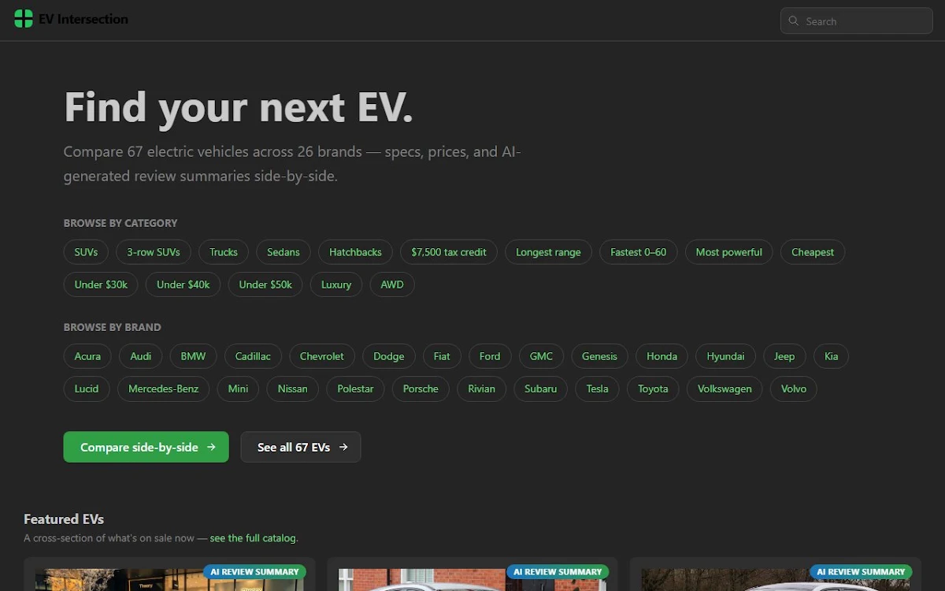
Task: Browse Acura brand
Action: [x=87, y=356]
